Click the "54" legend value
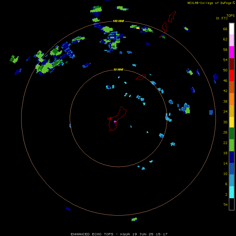 click(225, 60)
